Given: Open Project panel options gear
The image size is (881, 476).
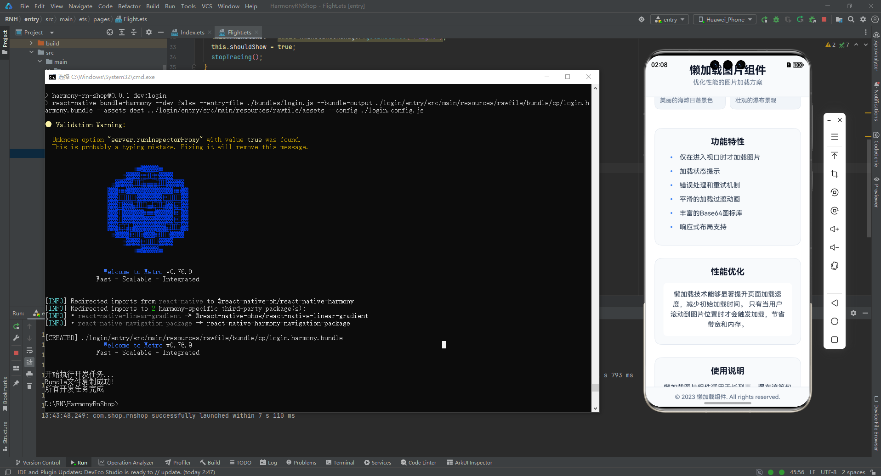Looking at the screenshot, I should click(x=148, y=32).
